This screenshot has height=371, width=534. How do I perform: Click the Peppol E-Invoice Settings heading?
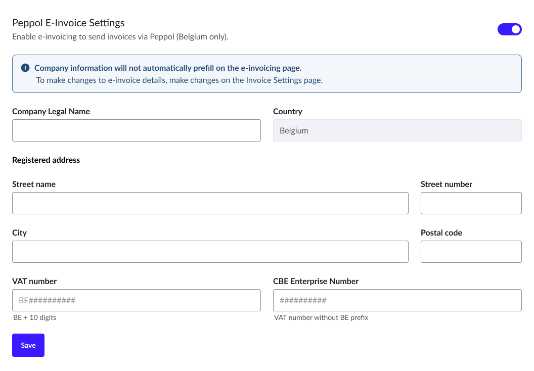coord(68,23)
